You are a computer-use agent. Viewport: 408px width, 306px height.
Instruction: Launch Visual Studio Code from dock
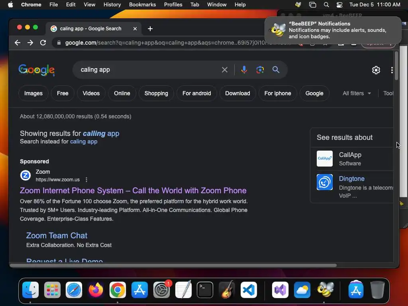coord(249,290)
